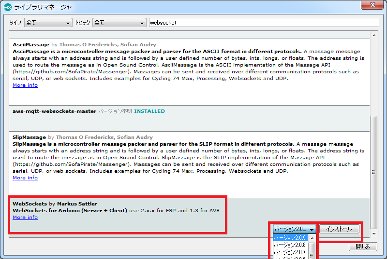
Task: Open the トピック (topic) dropdown
Action: click(x=119, y=23)
